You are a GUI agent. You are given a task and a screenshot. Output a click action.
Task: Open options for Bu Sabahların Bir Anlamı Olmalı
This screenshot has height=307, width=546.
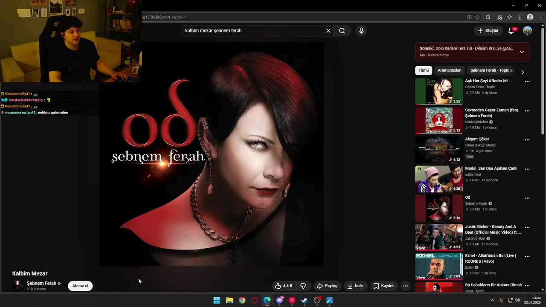527,286
